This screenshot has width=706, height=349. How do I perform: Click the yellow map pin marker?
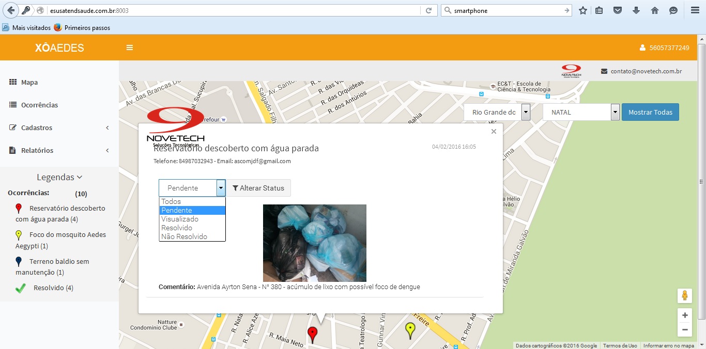(410, 330)
